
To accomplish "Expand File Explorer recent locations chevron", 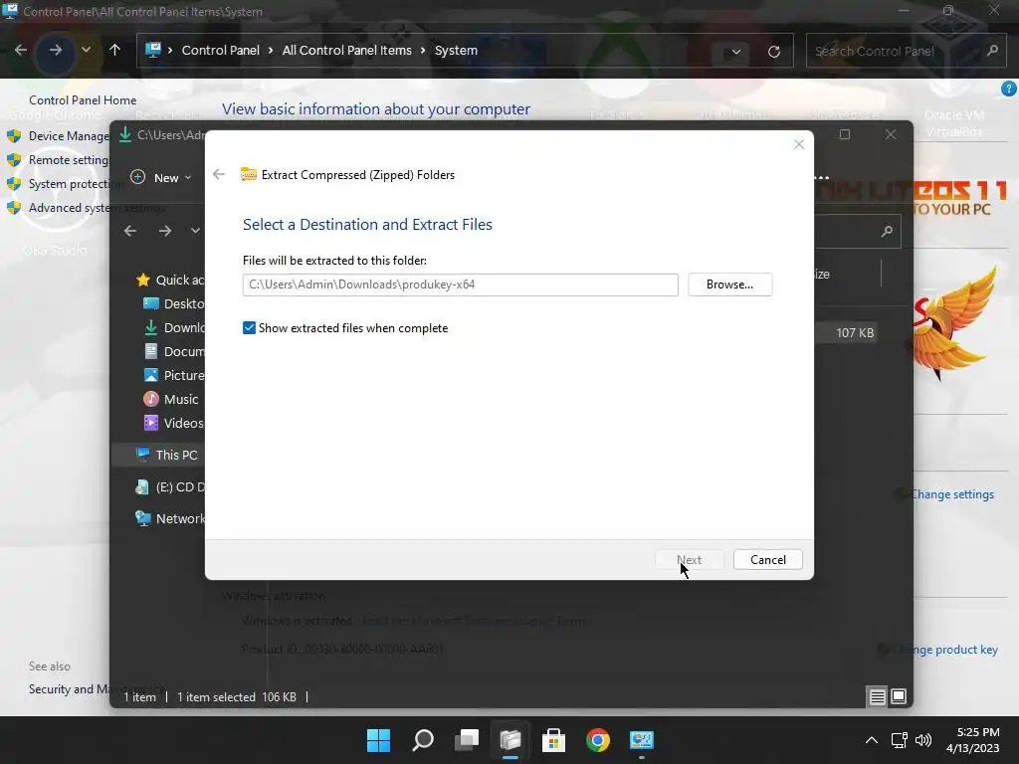I will [x=195, y=231].
